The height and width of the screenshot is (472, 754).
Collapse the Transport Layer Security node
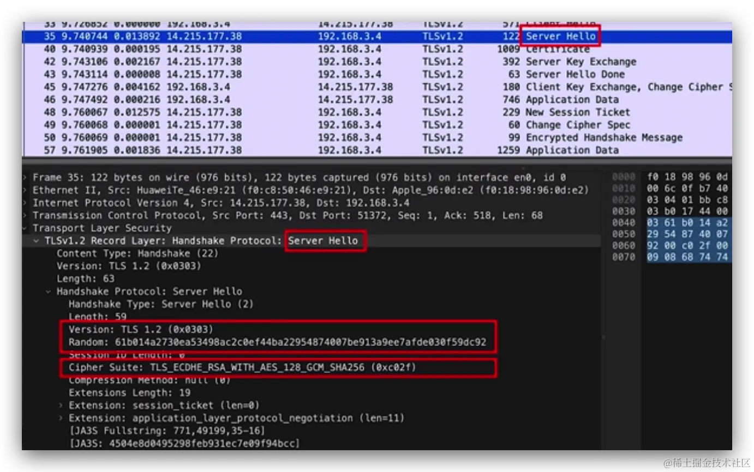click(26, 228)
